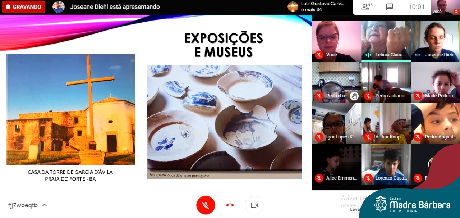Select Joseane Diehl video tile
Viewport: 460px width, 218px height.
(x=435, y=40)
